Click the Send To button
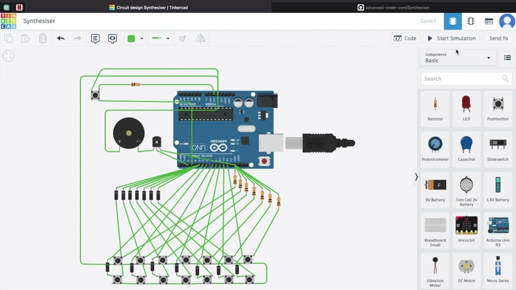The image size is (516, 290). pos(499,38)
